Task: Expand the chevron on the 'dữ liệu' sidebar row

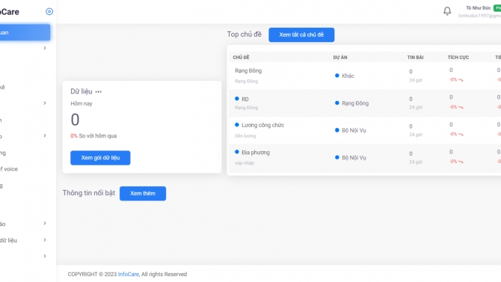Action: coord(45,240)
